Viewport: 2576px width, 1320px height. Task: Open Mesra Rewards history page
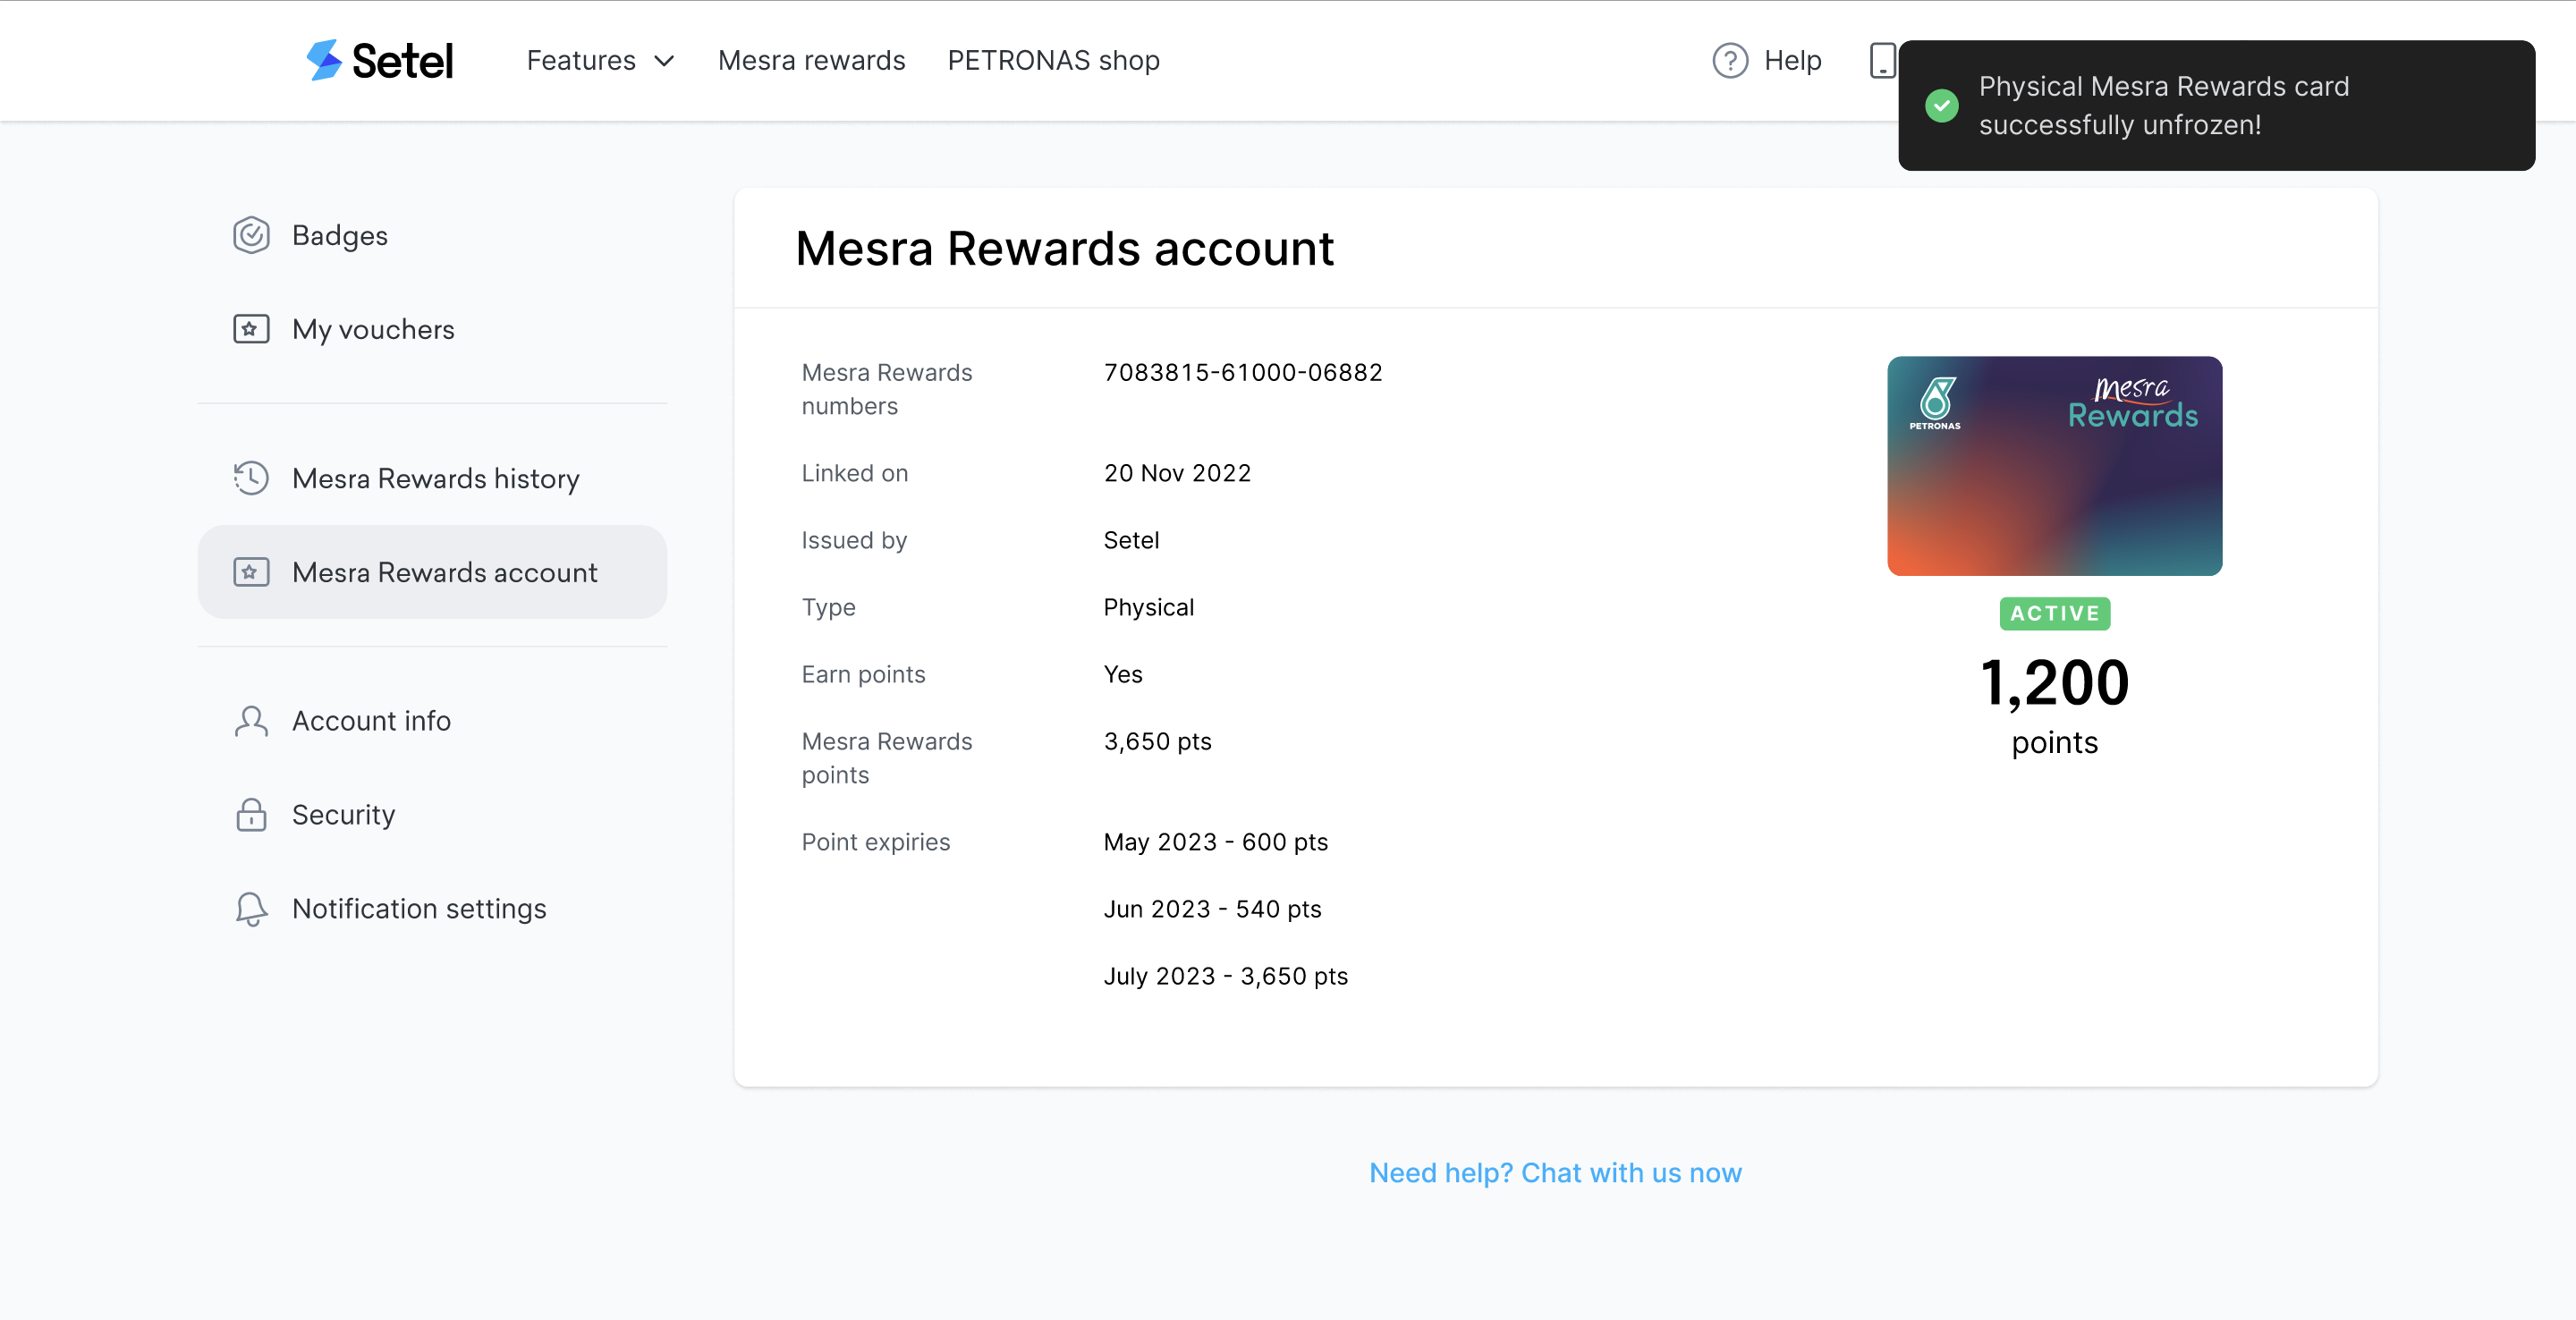pyautogui.click(x=432, y=478)
